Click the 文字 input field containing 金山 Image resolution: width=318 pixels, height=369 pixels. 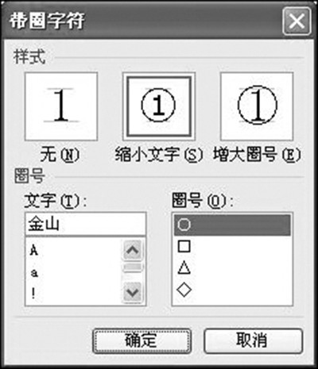pyautogui.click(x=85, y=224)
